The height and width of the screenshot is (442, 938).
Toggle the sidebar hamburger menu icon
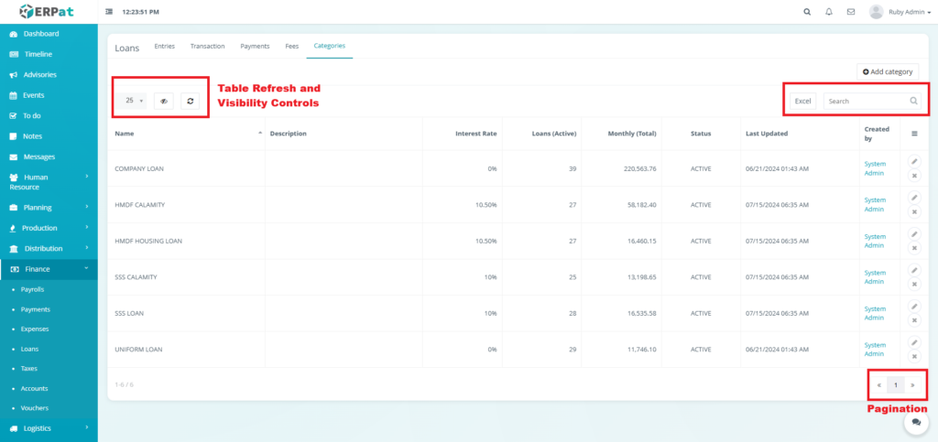[x=110, y=12]
